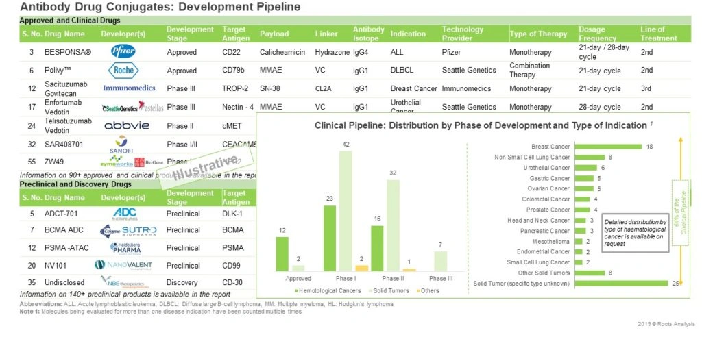Select the 'Payload' column header
The height and width of the screenshot is (337, 702).
[x=274, y=34]
